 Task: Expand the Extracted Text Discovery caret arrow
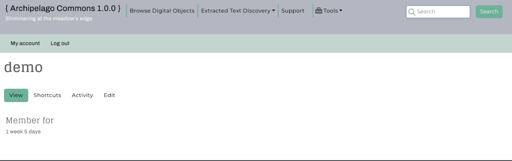pos(274,11)
